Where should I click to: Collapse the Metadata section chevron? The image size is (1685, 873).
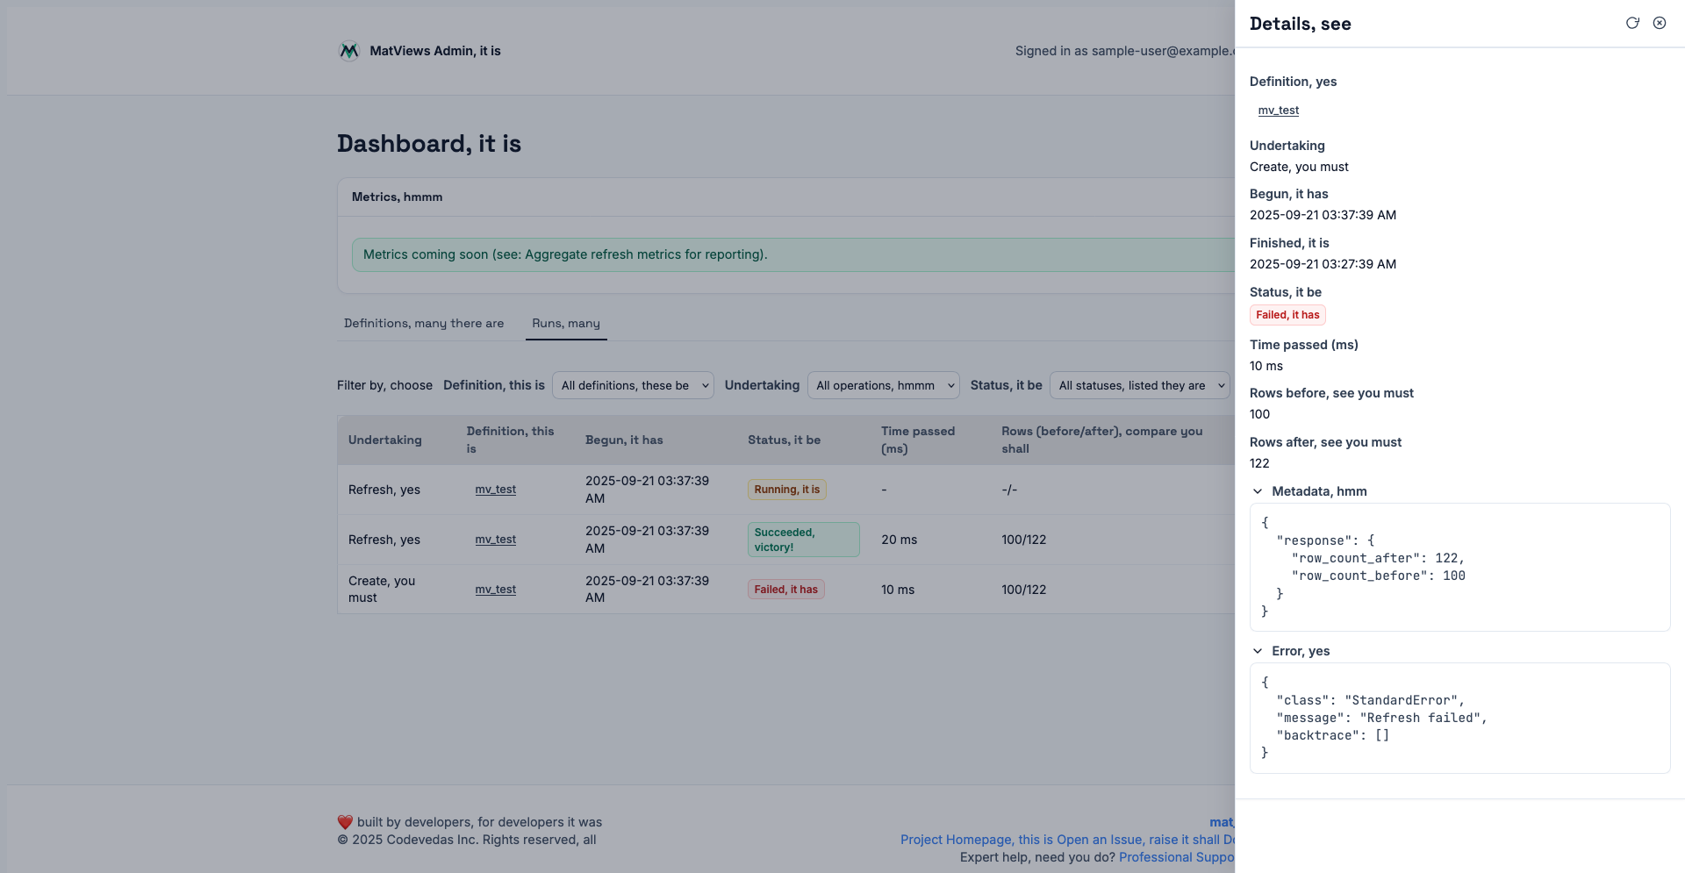pos(1258,491)
